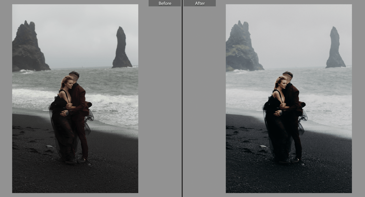Click the After label

[200, 3]
